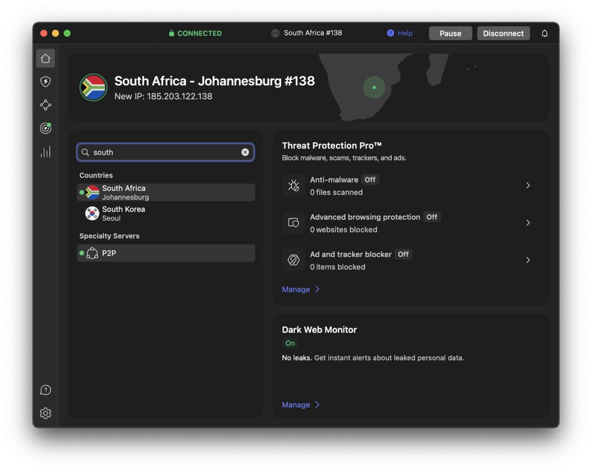Pause the VPN connection
592x471 pixels.
click(450, 33)
